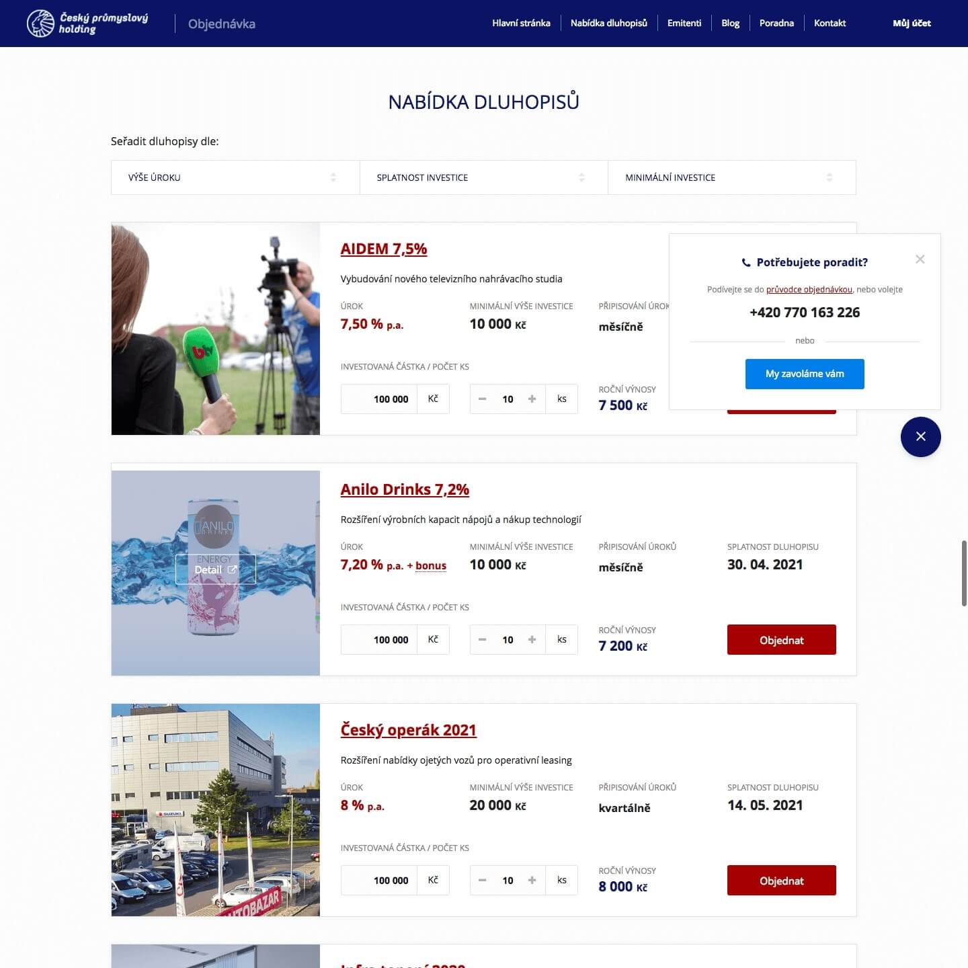The image size is (968, 968).
Task: Open Poradna in the top navigation
Action: (x=776, y=23)
